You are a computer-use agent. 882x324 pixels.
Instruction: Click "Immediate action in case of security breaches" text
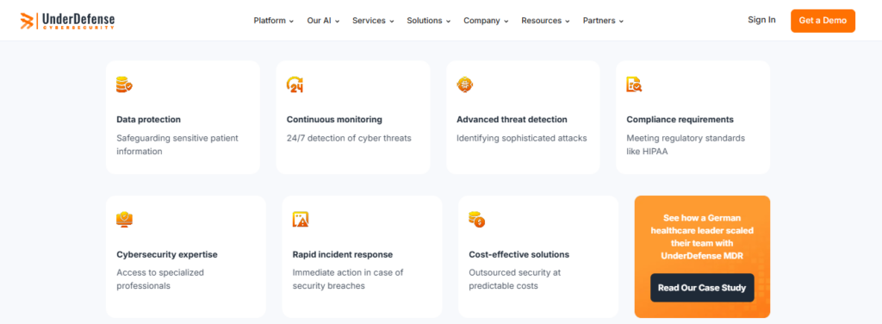[348, 279]
